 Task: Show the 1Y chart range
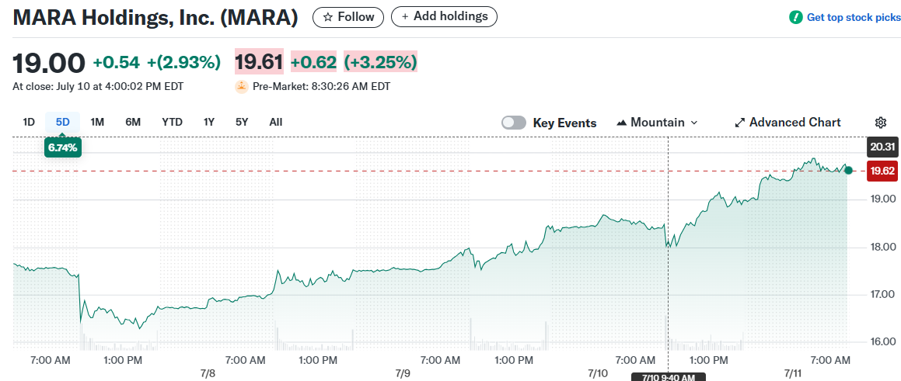pyautogui.click(x=209, y=122)
